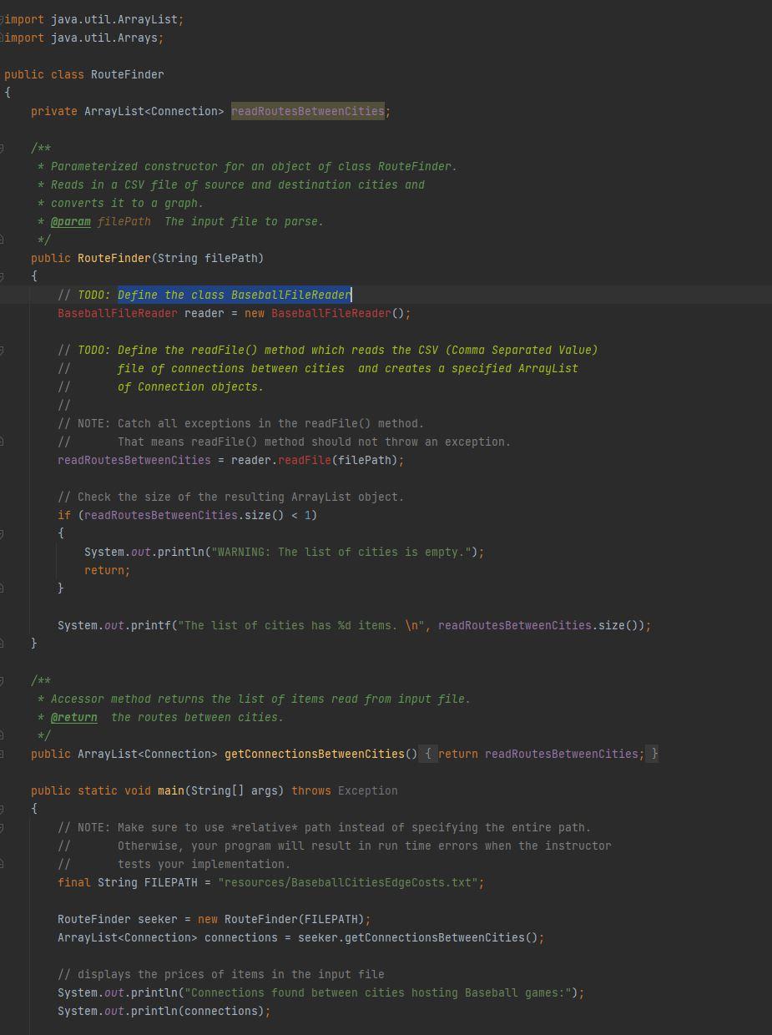Viewport: 772px width, 1035px height.
Task: Click 'java.util.Arrays' in the second import
Action: click(x=104, y=38)
